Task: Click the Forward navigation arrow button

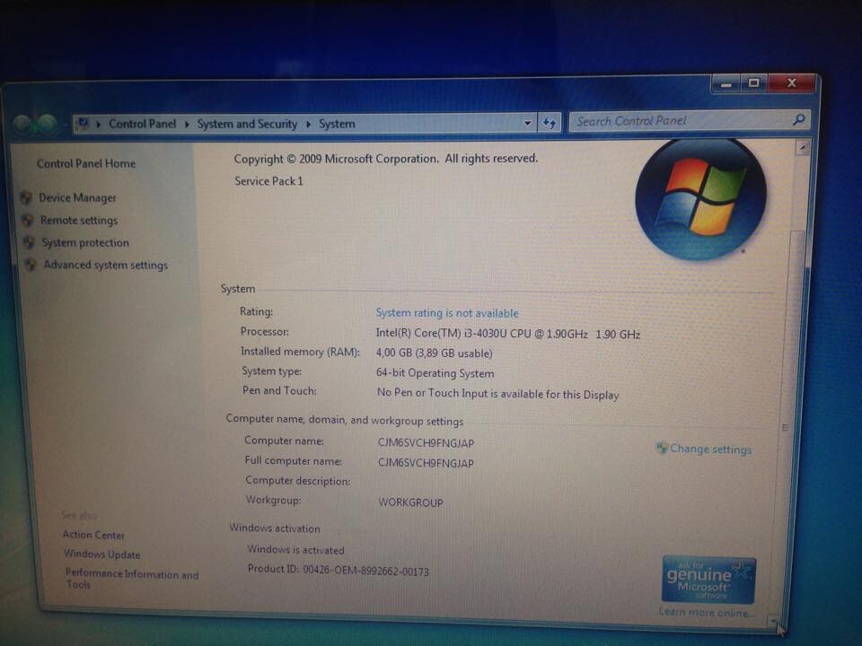Action: (x=46, y=125)
